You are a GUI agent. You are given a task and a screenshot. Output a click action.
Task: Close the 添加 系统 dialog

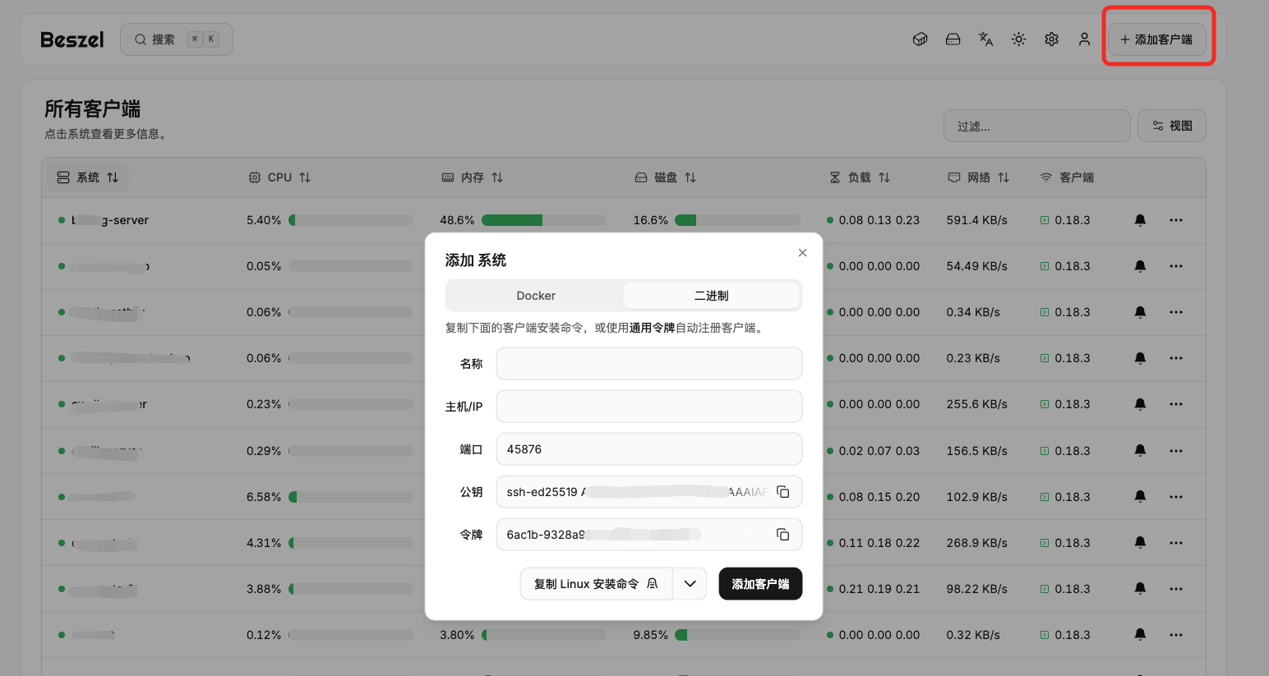pos(802,253)
